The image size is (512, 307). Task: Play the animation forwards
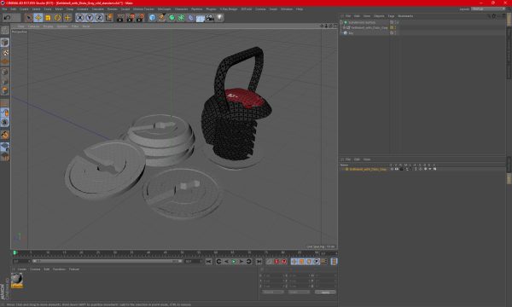[x=234, y=262]
